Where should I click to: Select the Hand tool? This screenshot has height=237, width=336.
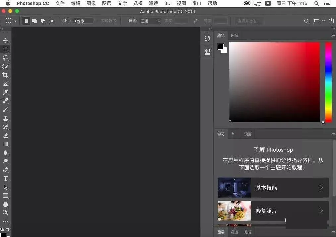[5, 204]
